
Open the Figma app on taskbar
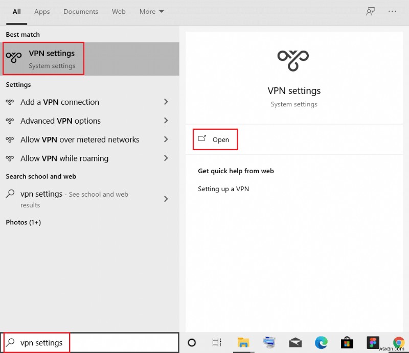point(373,343)
